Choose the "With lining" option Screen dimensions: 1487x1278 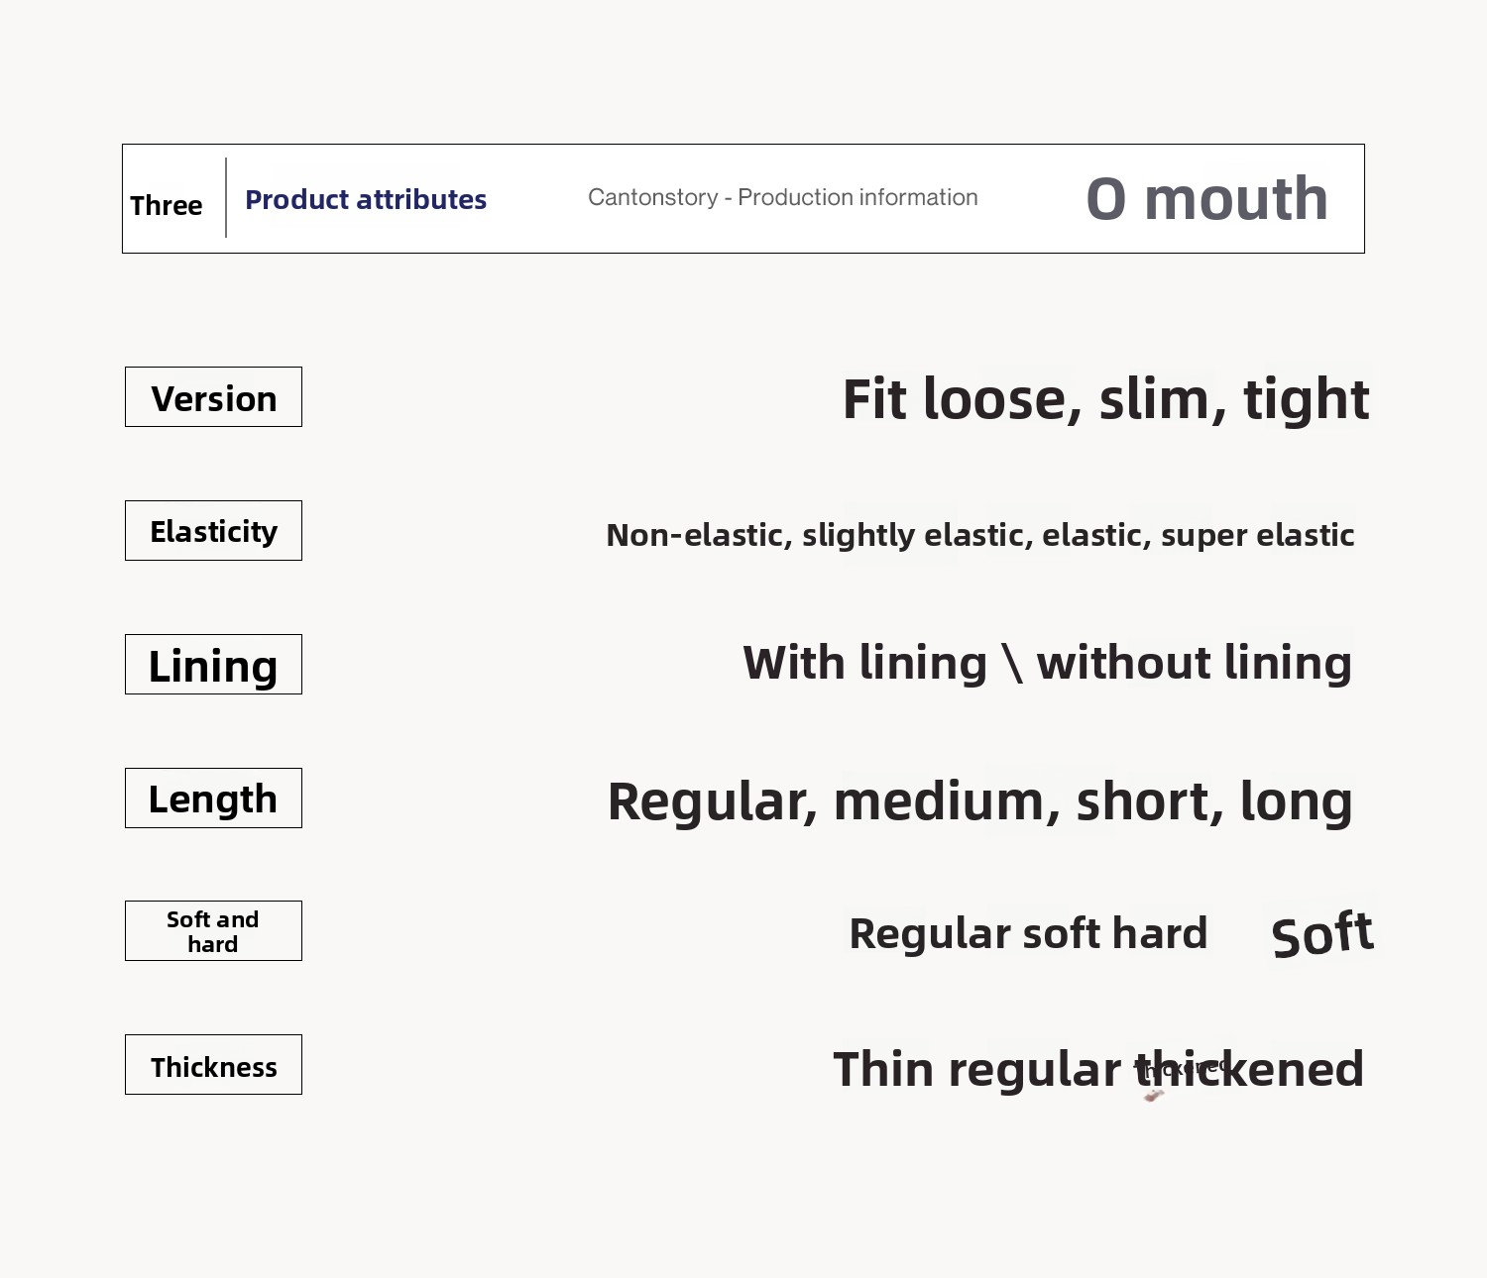click(864, 663)
